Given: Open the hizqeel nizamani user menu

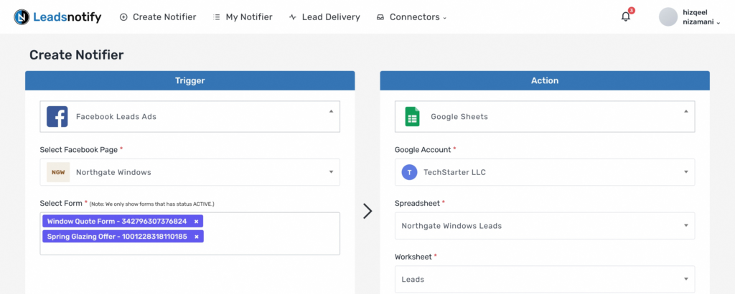Looking at the screenshot, I should (x=689, y=17).
